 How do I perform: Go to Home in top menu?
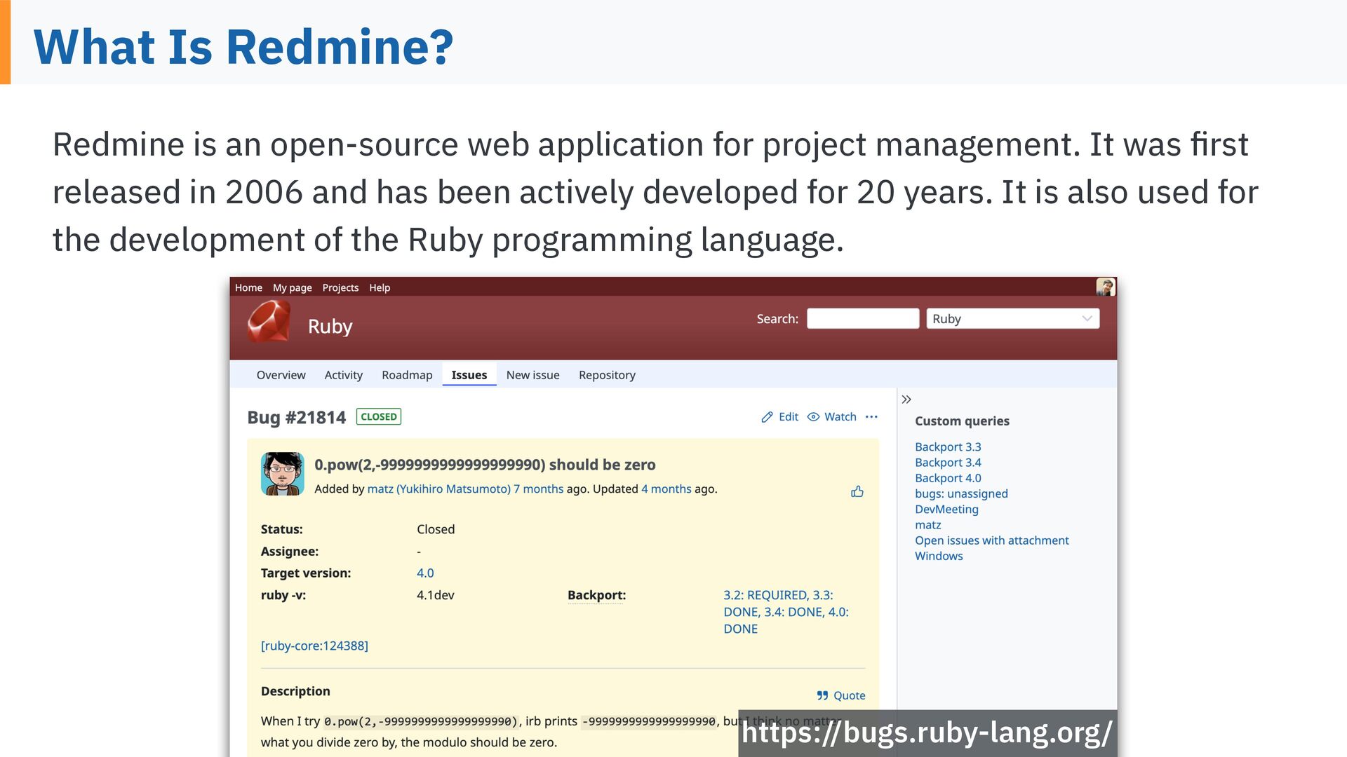pyautogui.click(x=248, y=287)
